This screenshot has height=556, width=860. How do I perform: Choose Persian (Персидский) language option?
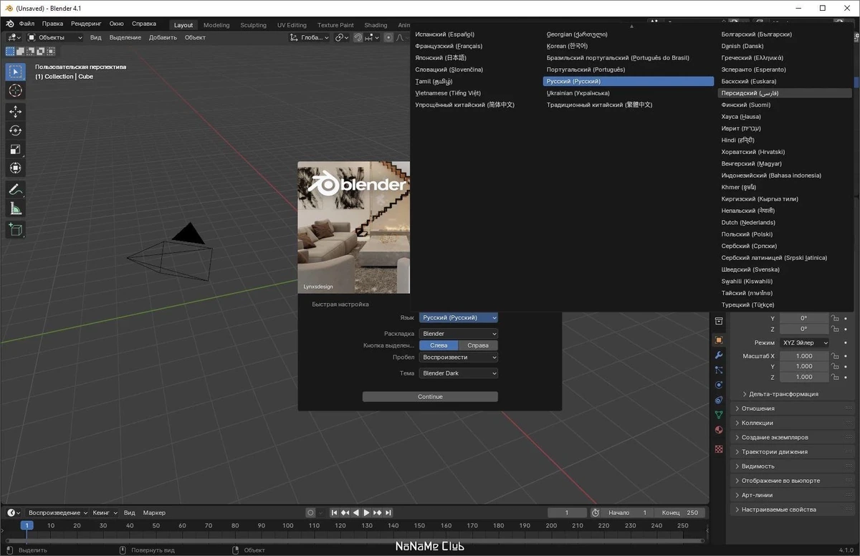[x=785, y=93]
